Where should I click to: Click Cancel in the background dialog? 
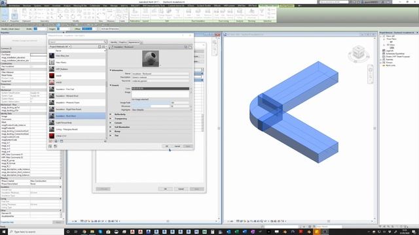tap(181, 189)
